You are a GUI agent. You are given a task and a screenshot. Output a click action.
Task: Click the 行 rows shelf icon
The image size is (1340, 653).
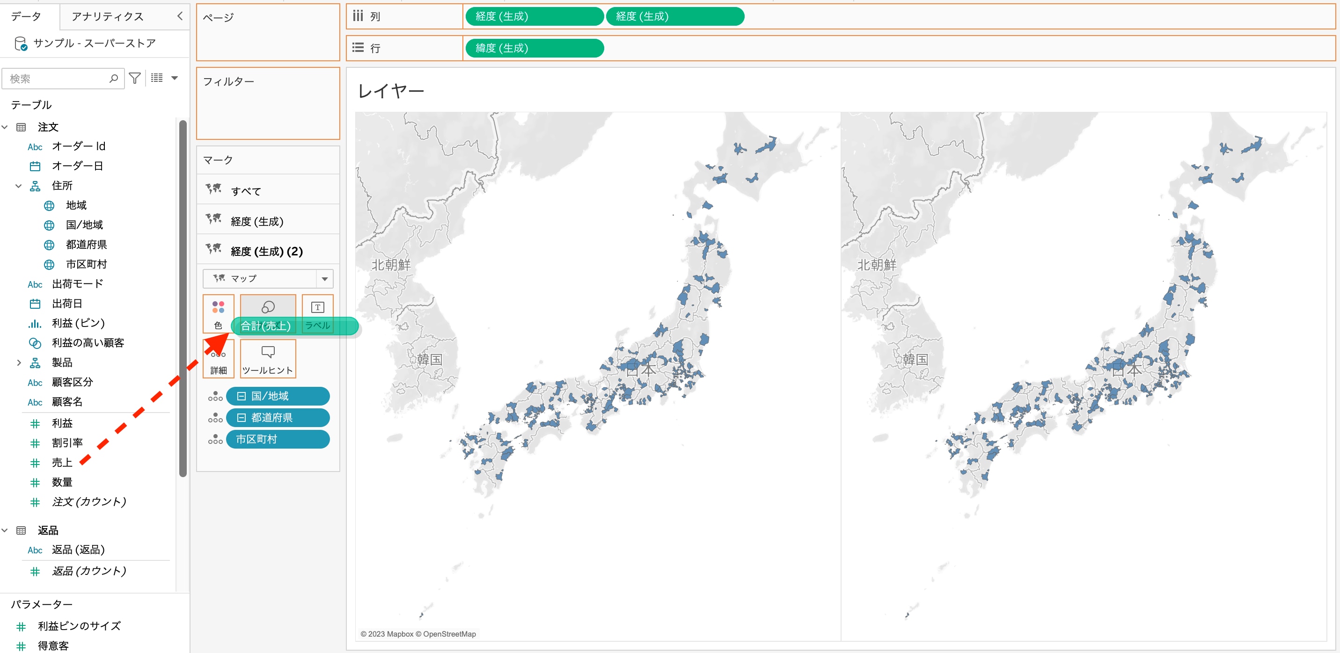coord(358,48)
